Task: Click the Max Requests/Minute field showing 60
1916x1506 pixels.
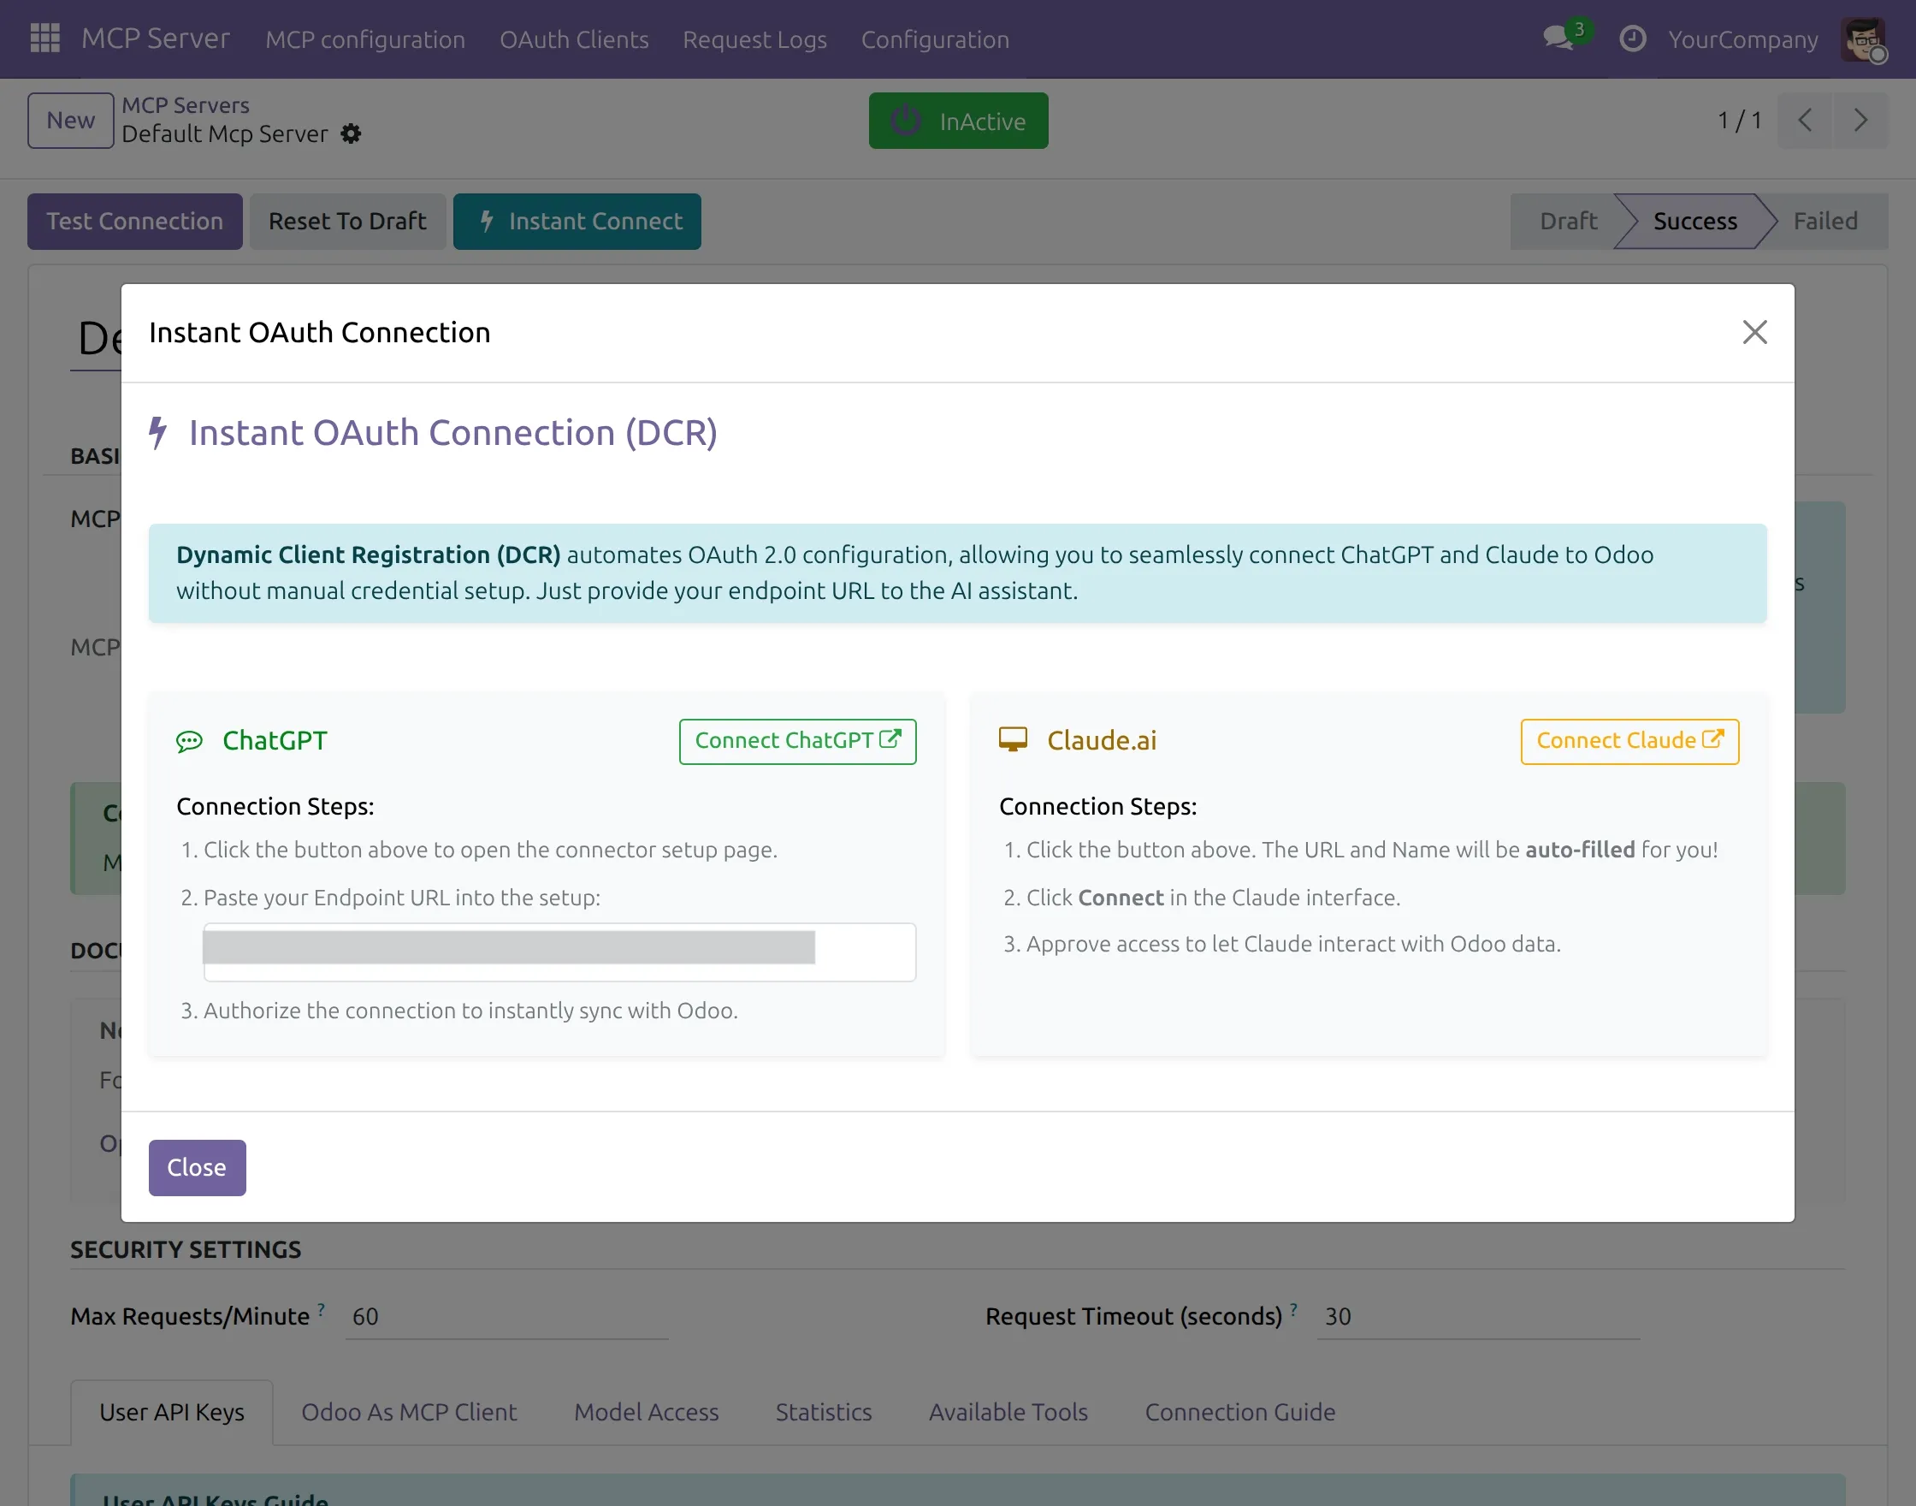Action: pyautogui.click(x=506, y=1316)
